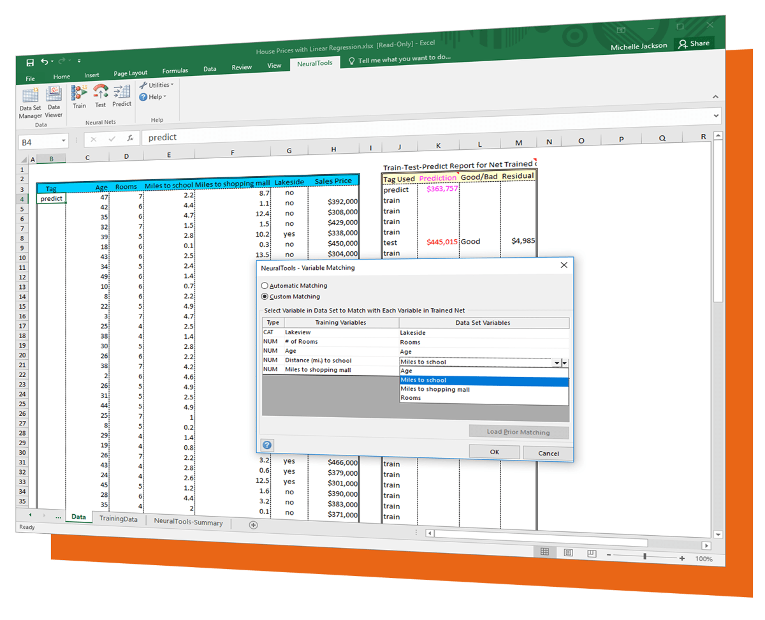
Task: Click the help icon in Variable Matching dialog
Action: [267, 445]
